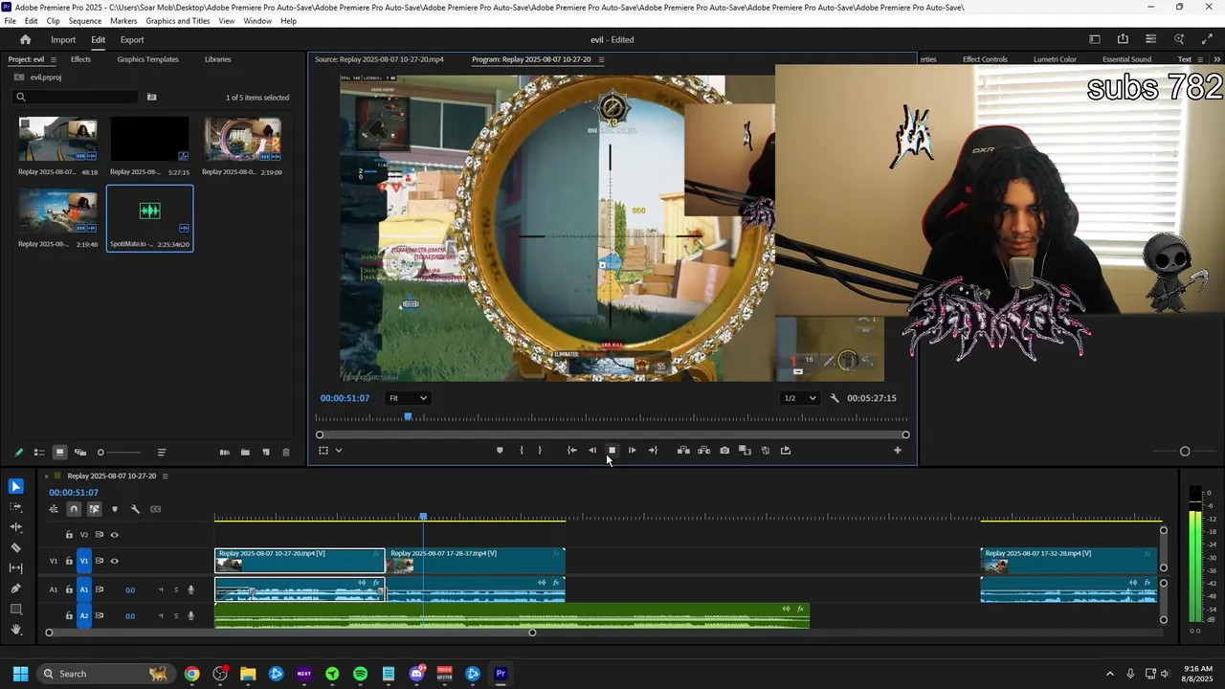Toggle Linked Selection in timeline
Image resolution: width=1225 pixels, height=689 pixels.
tap(94, 509)
